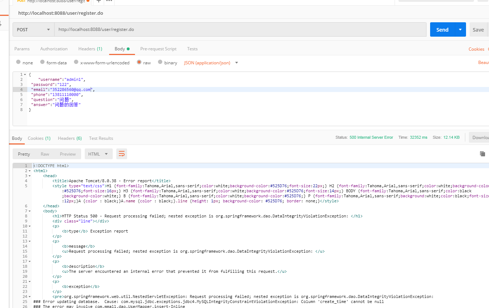Click the username admin1 line in body
The image size is (489, 308).
point(62,79)
